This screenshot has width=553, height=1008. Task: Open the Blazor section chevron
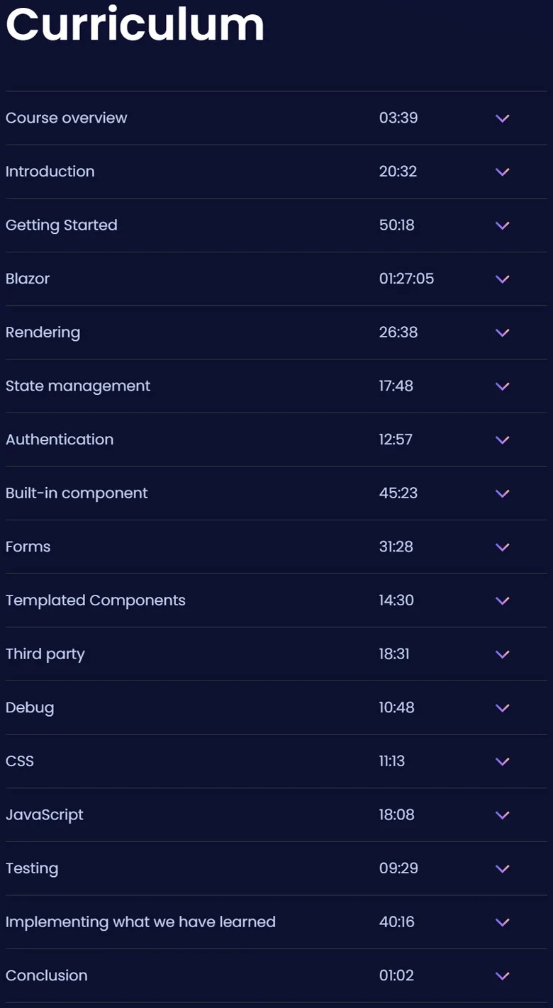(503, 279)
